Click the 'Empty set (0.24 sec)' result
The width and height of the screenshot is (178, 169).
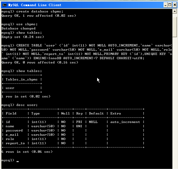point(23,37)
